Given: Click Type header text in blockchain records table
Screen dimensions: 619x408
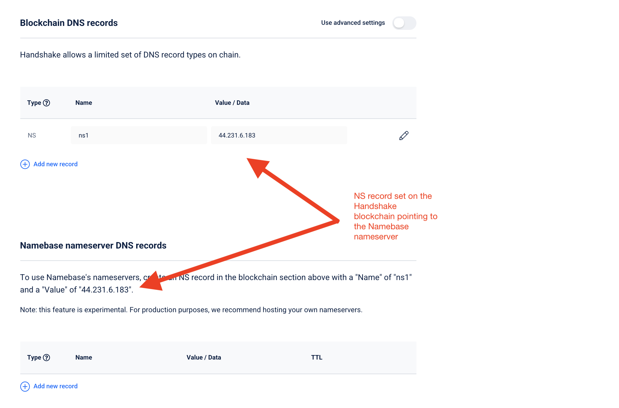Looking at the screenshot, I should tap(34, 103).
